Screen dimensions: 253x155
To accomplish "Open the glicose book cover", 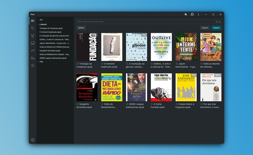I will 137,47.
